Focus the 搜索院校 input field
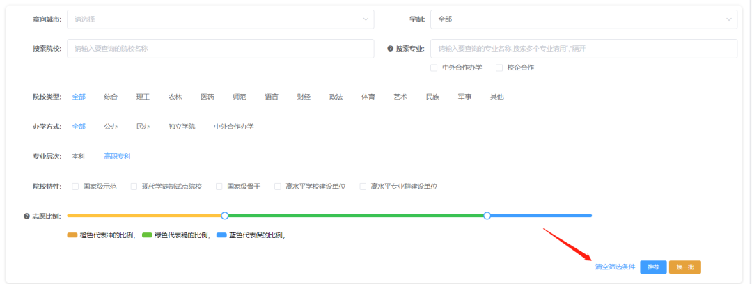This screenshot has height=284, width=752. pos(220,49)
